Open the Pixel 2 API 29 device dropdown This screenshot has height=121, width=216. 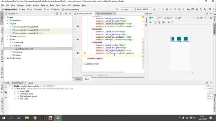point(142,9)
